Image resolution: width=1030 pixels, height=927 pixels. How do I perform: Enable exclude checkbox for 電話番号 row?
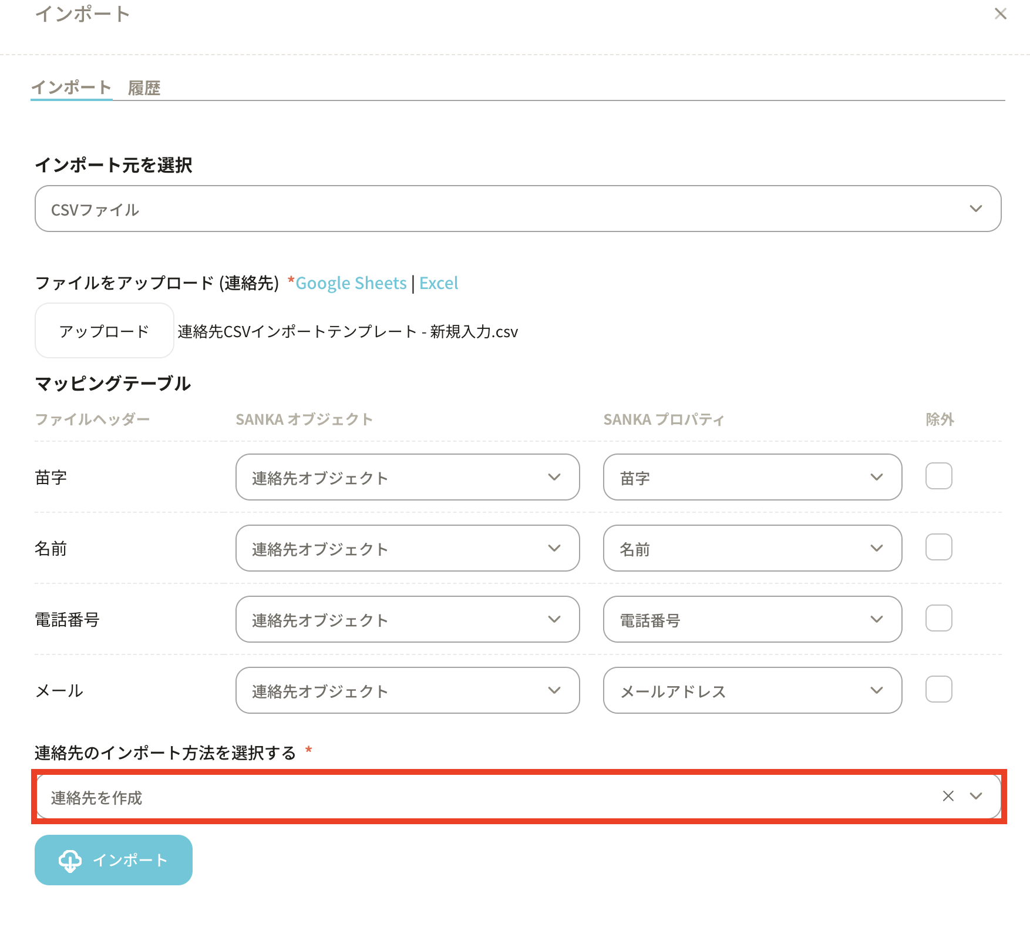[x=938, y=618]
